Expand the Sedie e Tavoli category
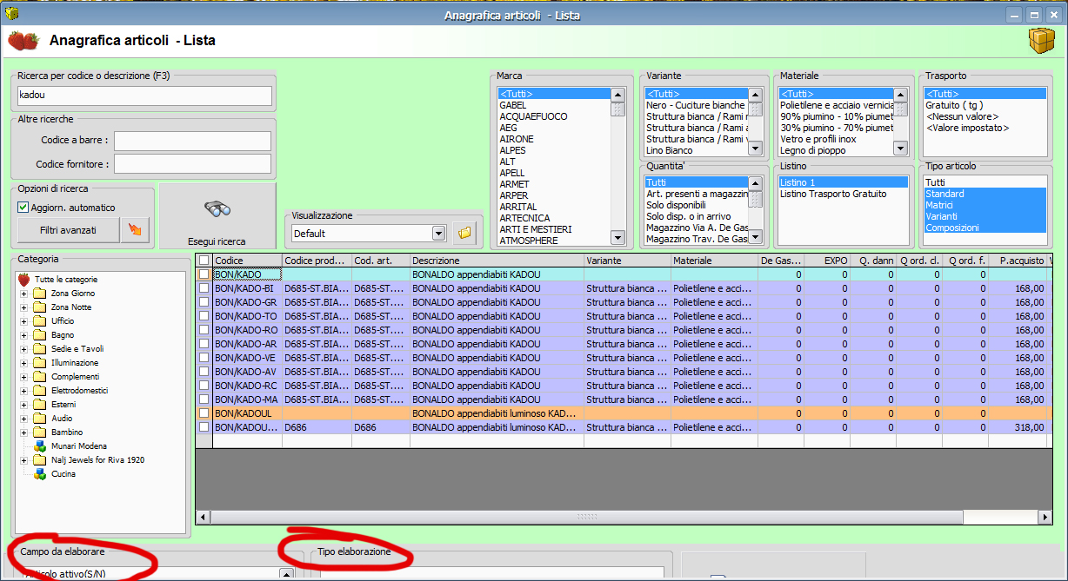1068x581 pixels. pyautogui.click(x=23, y=349)
